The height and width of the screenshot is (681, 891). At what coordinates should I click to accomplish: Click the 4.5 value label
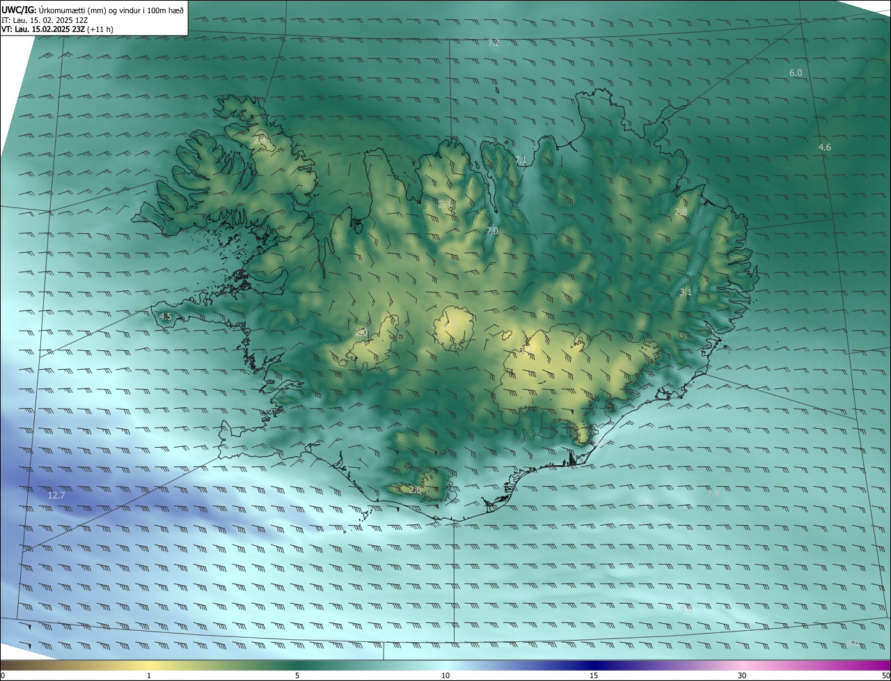[166, 316]
